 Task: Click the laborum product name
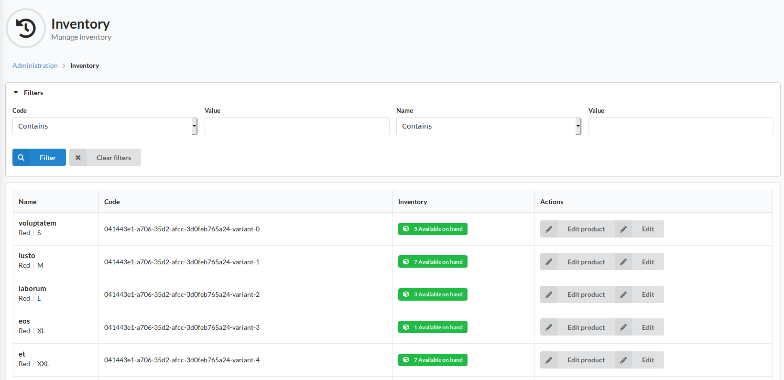pos(33,289)
